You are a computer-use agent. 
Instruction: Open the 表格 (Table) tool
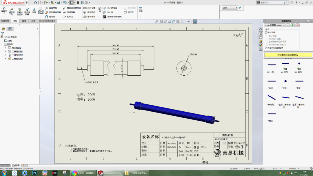pyautogui.click(x=140, y=9)
